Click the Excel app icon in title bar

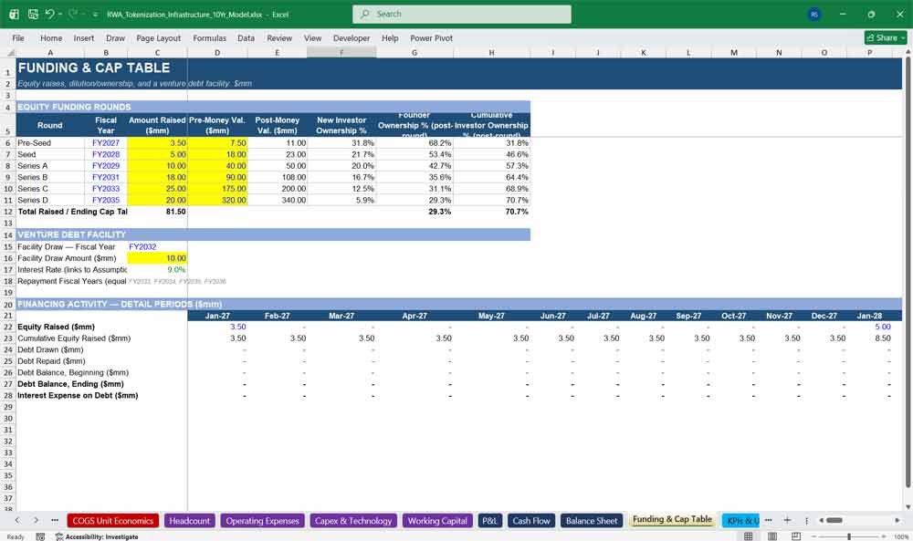tap(14, 14)
